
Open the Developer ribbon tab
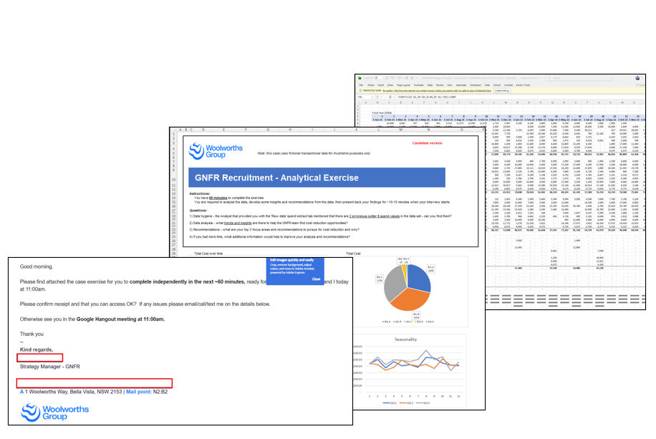coord(476,85)
